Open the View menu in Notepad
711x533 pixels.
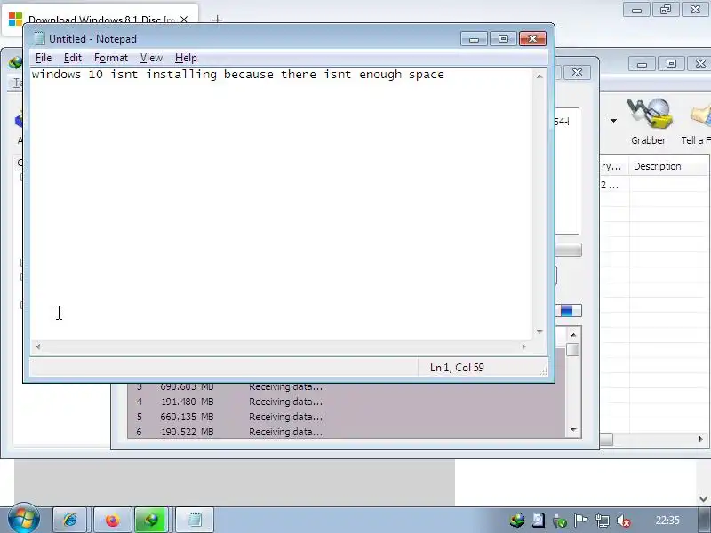[x=151, y=58]
